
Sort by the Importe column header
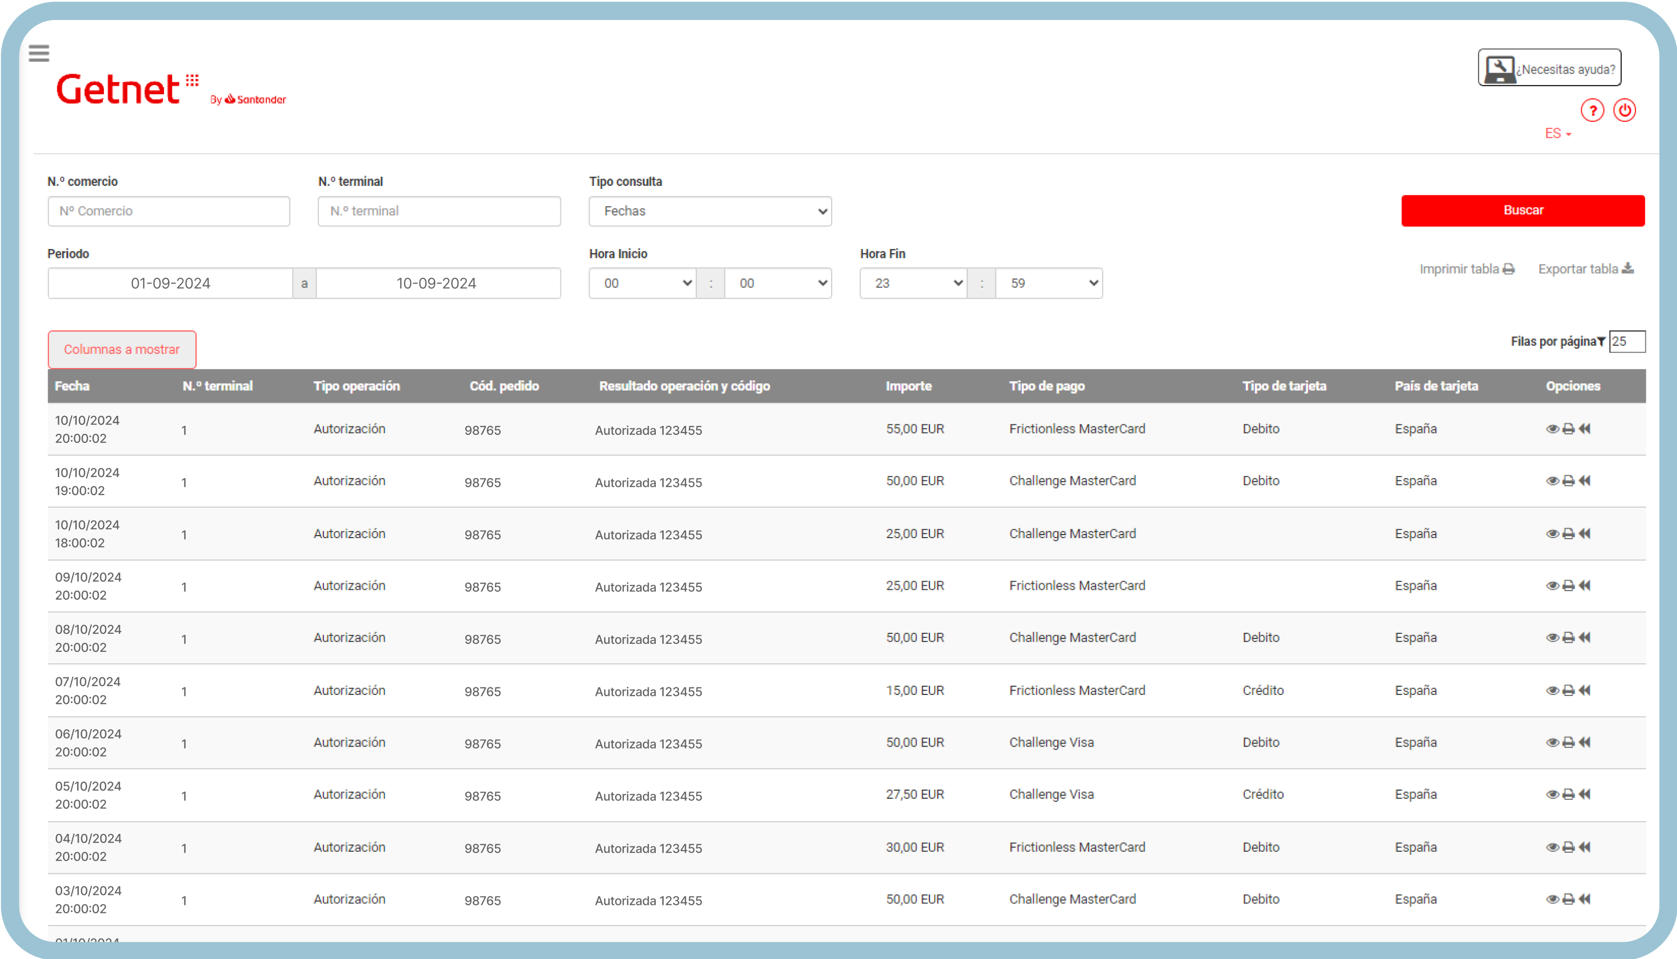[x=908, y=386]
